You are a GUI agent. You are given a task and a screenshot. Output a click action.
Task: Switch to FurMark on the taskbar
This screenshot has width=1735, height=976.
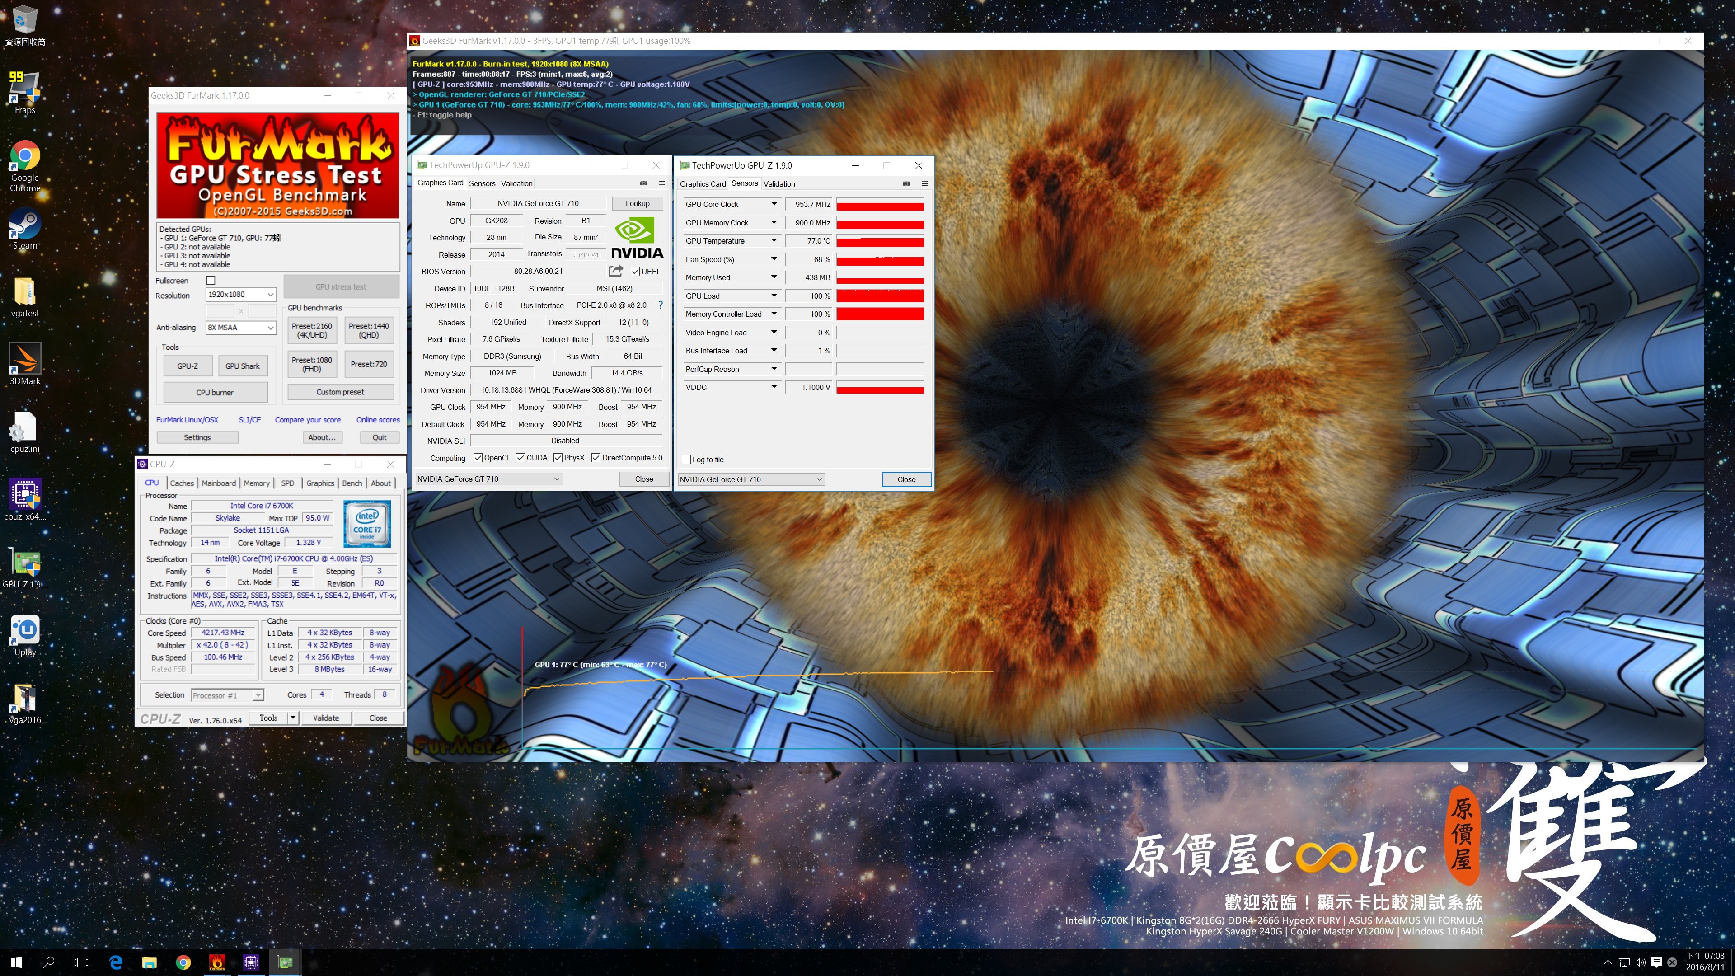[x=217, y=962]
